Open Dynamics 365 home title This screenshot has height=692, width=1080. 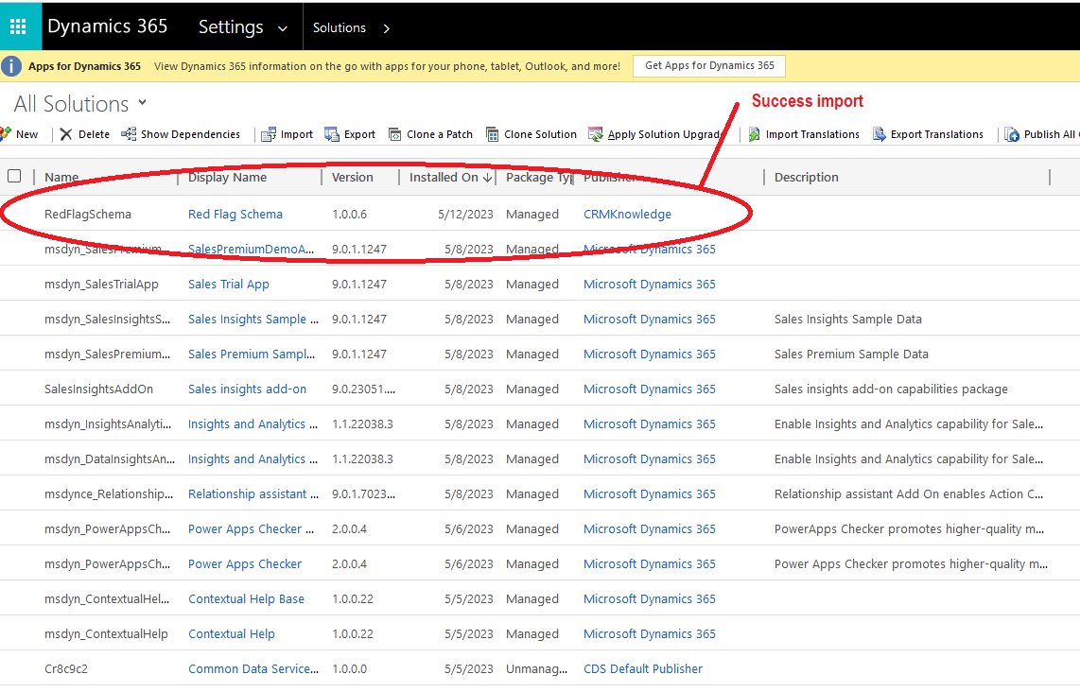[108, 26]
